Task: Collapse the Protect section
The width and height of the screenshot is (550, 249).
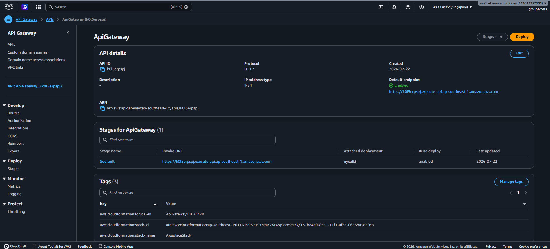Action: [x=4, y=204]
